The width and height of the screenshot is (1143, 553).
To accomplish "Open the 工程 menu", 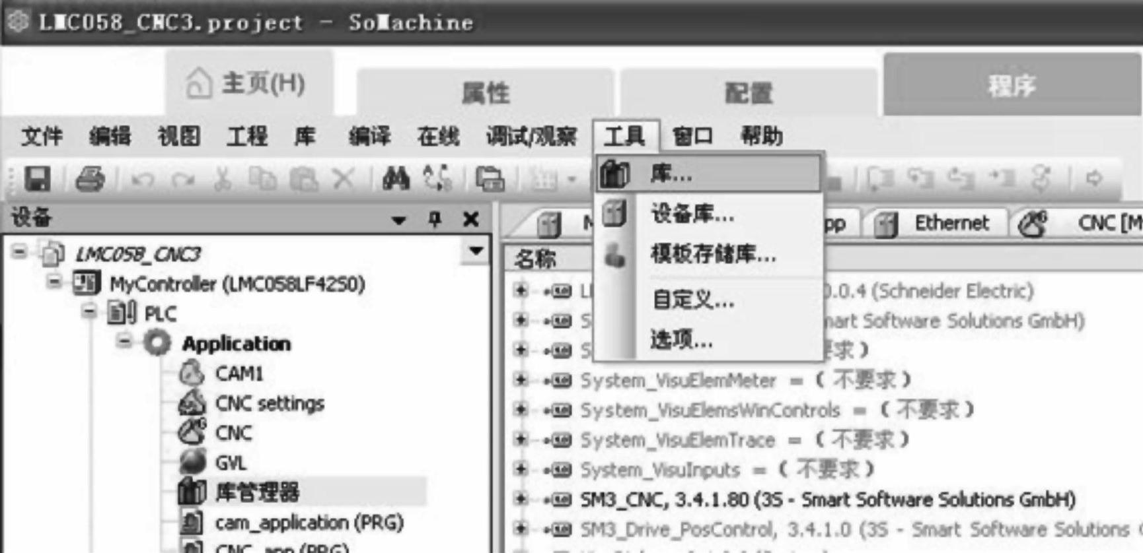I will tap(247, 136).
